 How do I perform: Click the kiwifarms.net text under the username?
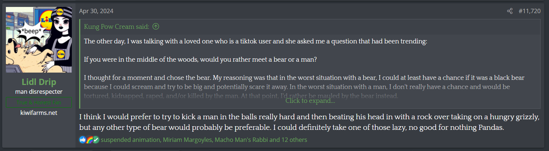(39, 113)
